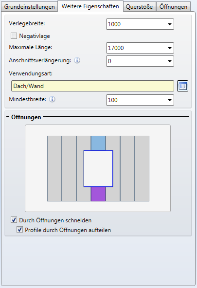
Task: Switch to the Grundeinstellungen tab
Action: [x=29, y=7]
